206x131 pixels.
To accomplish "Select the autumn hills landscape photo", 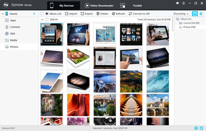I will tap(131, 81).
